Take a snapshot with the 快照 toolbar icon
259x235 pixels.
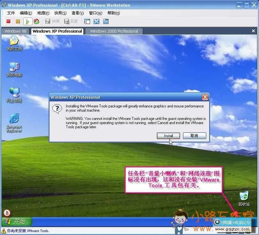tap(52, 21)
